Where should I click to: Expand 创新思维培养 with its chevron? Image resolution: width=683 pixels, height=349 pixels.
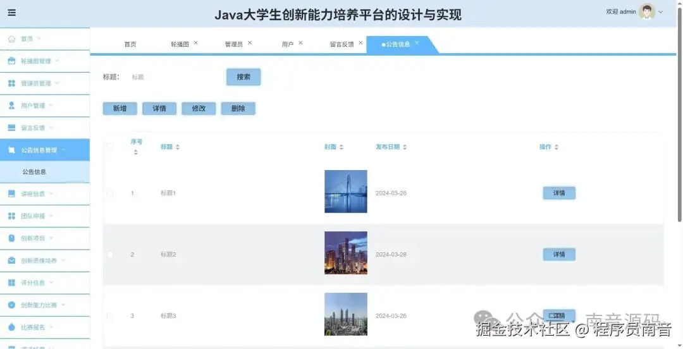pyautogui.click(x=63, y=260)
